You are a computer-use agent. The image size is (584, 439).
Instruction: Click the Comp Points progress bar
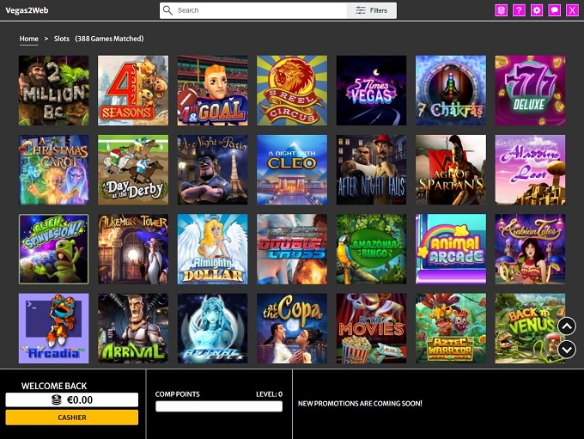point(219,406)
